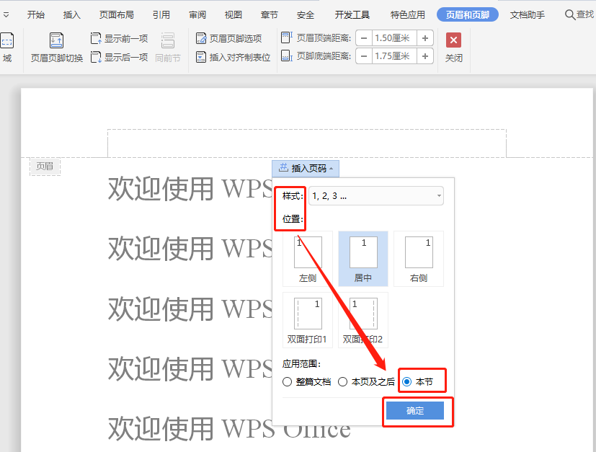The height and width of the screenshot is (452, 596).
Task: Click the 确定 button
Action: (414, 411)
